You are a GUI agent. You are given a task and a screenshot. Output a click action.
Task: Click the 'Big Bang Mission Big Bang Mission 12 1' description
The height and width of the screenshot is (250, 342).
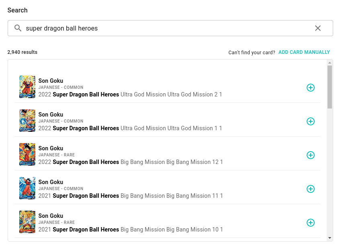click(x=172, y=162)
